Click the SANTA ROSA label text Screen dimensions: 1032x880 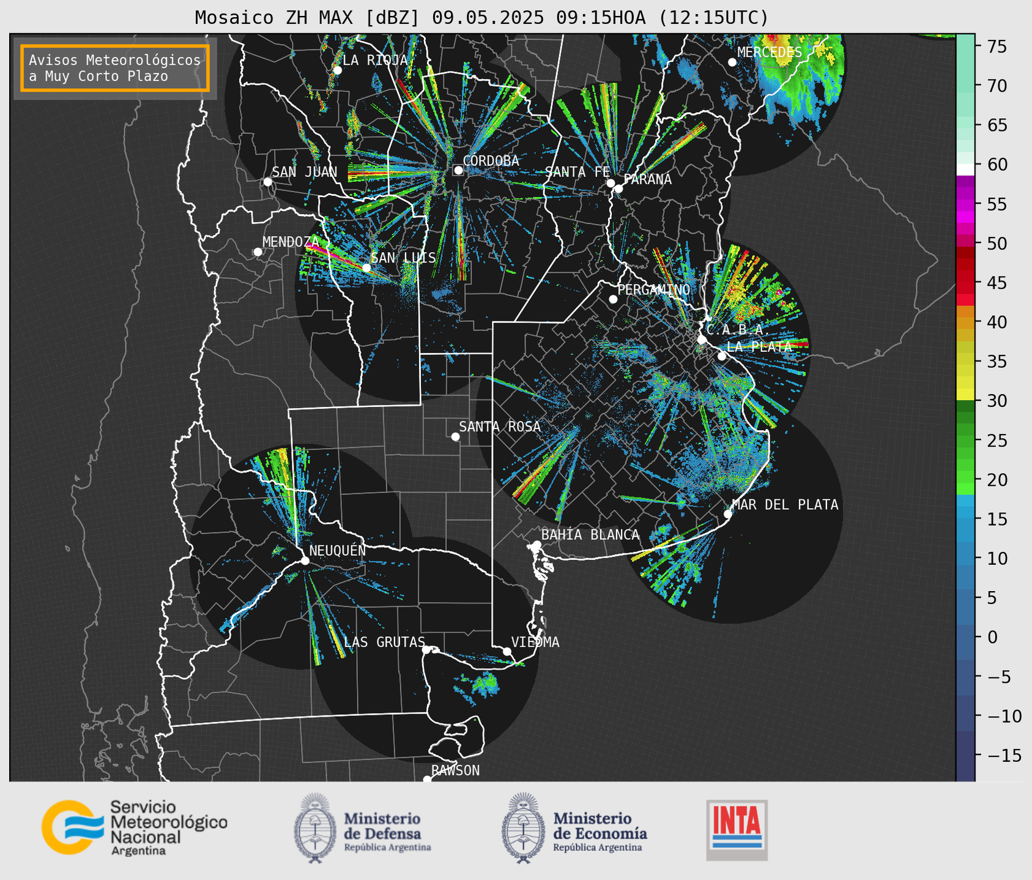pyautogui.click(x=500, y=427)
